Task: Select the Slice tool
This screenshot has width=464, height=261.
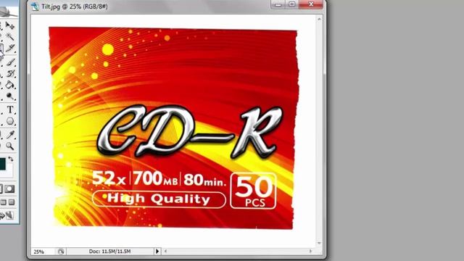Action: 10,49
